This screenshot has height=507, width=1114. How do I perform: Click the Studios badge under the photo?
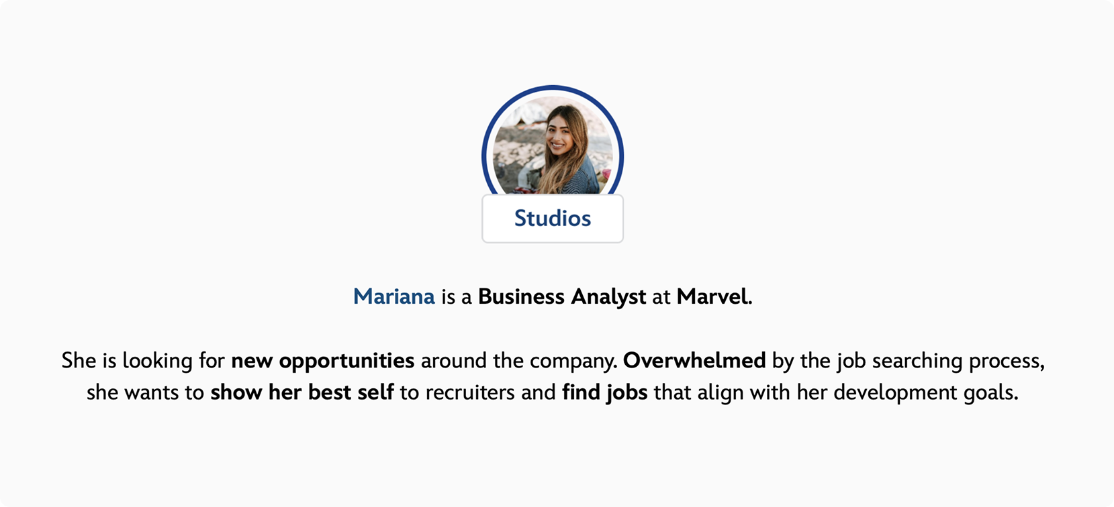pos(553,219)
